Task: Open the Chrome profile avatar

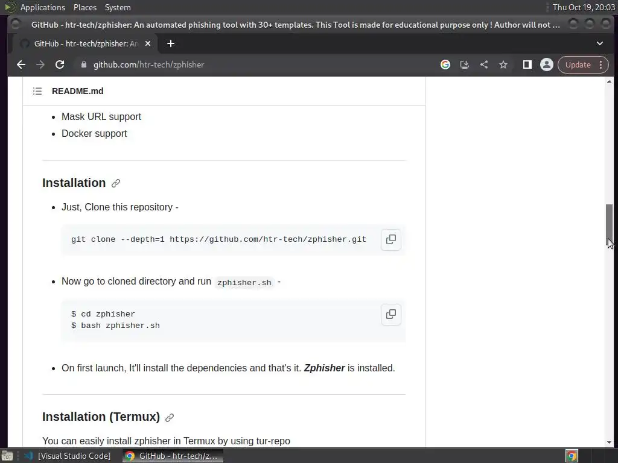Action: click(x=547, y=65)
